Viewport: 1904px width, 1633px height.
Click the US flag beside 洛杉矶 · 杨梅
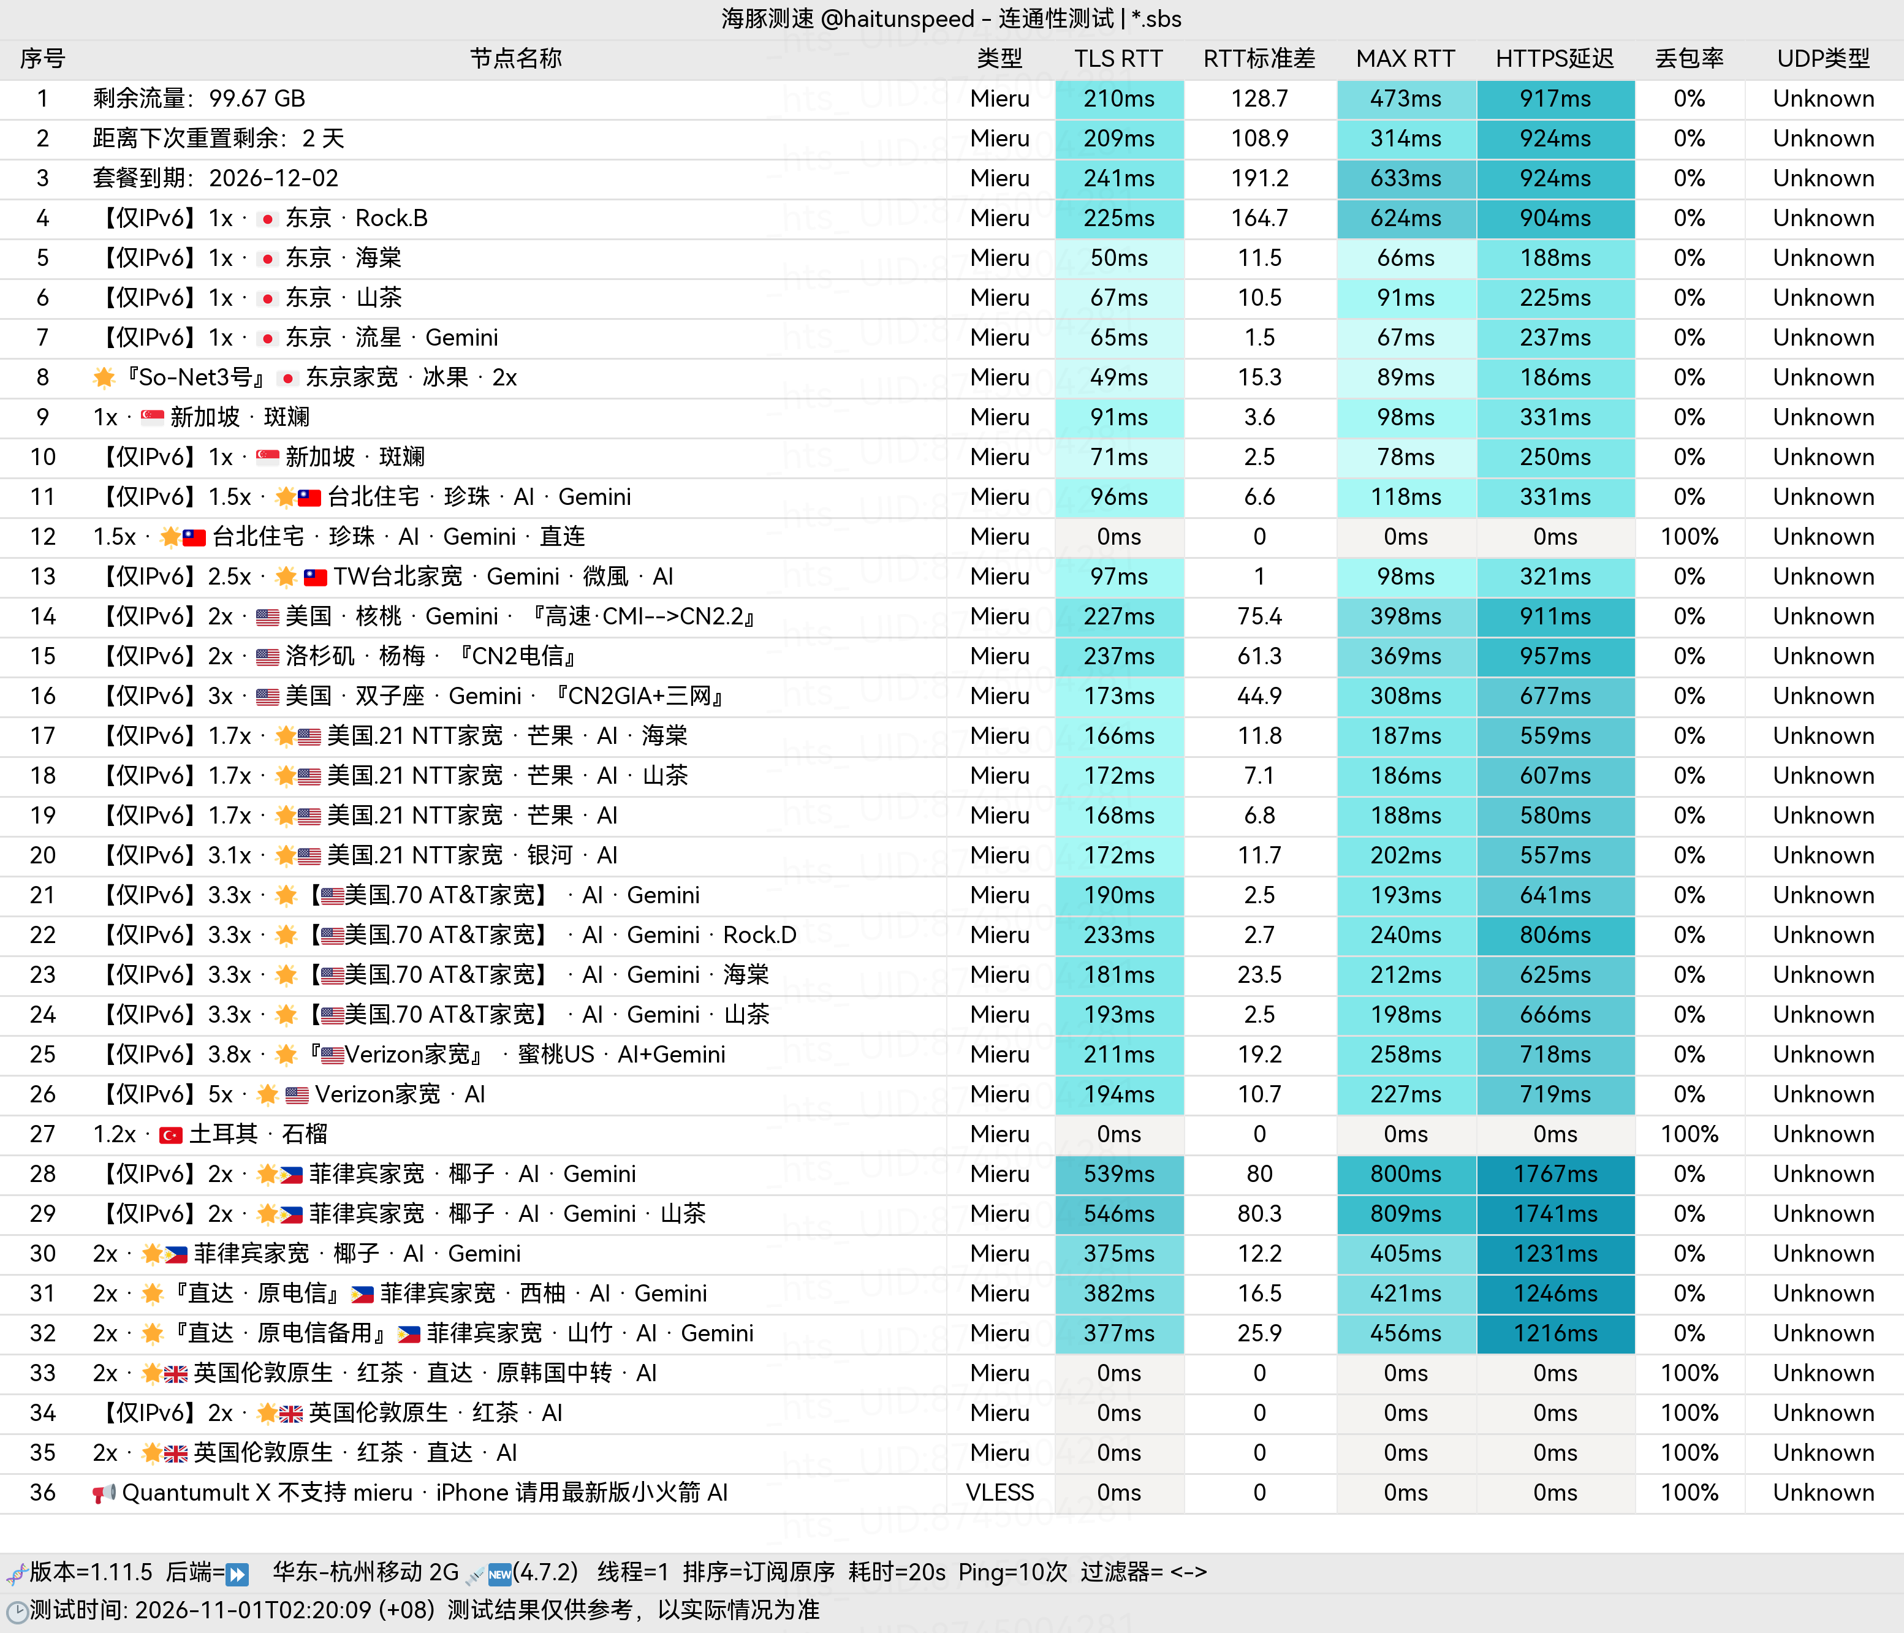pos(267,657)
